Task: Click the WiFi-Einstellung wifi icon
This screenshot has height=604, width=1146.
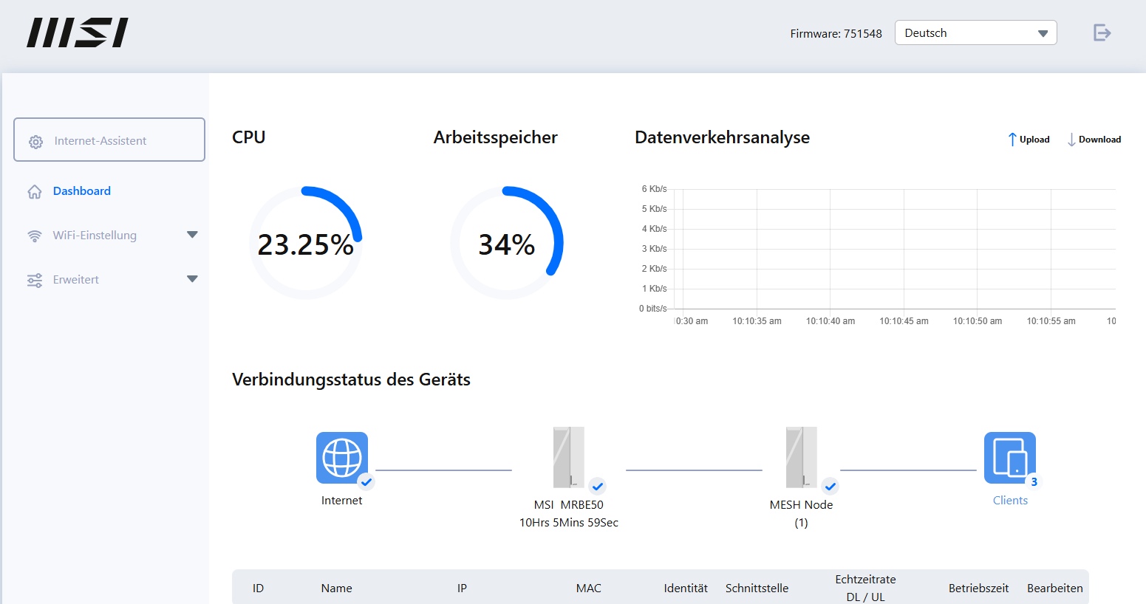Action: (x=35, y=236)
